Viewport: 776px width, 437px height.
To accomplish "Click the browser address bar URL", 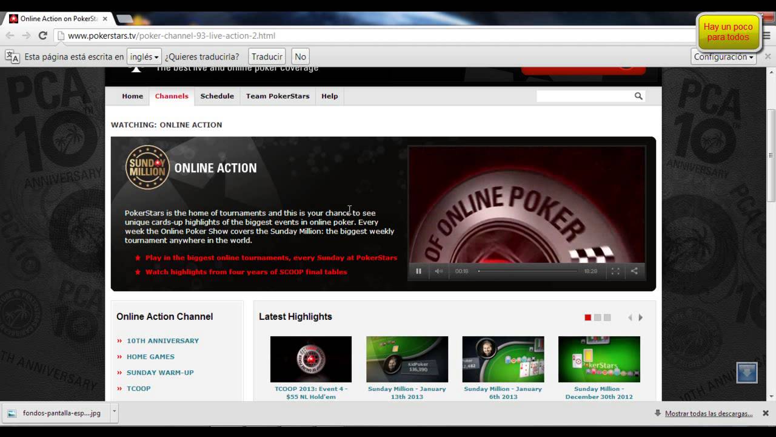I will pos(172,36).
